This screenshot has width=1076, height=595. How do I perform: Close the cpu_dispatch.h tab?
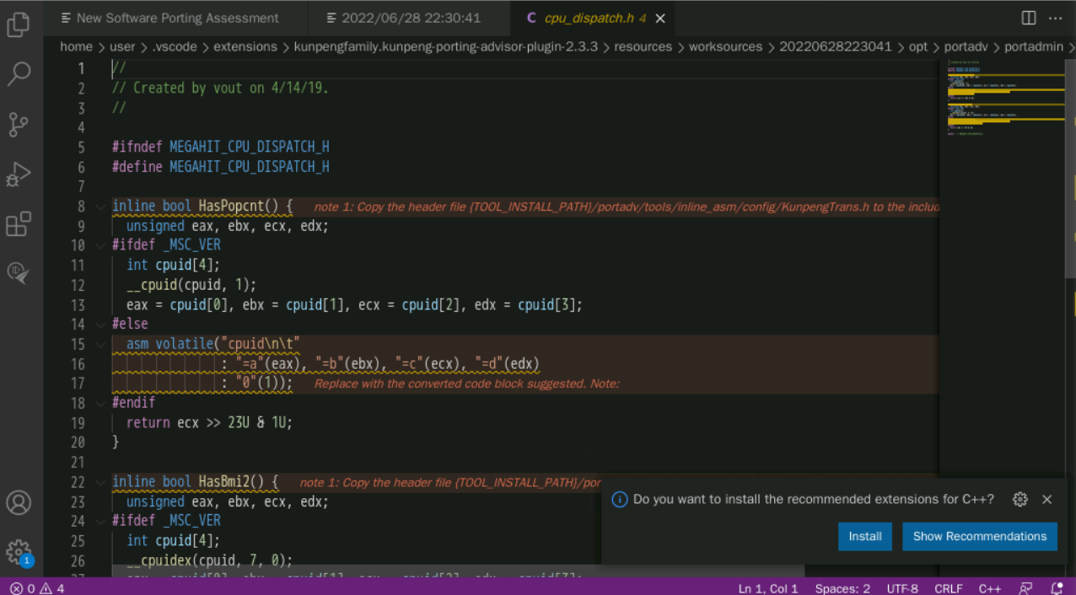pyautogui.click(x=660, y=18)
